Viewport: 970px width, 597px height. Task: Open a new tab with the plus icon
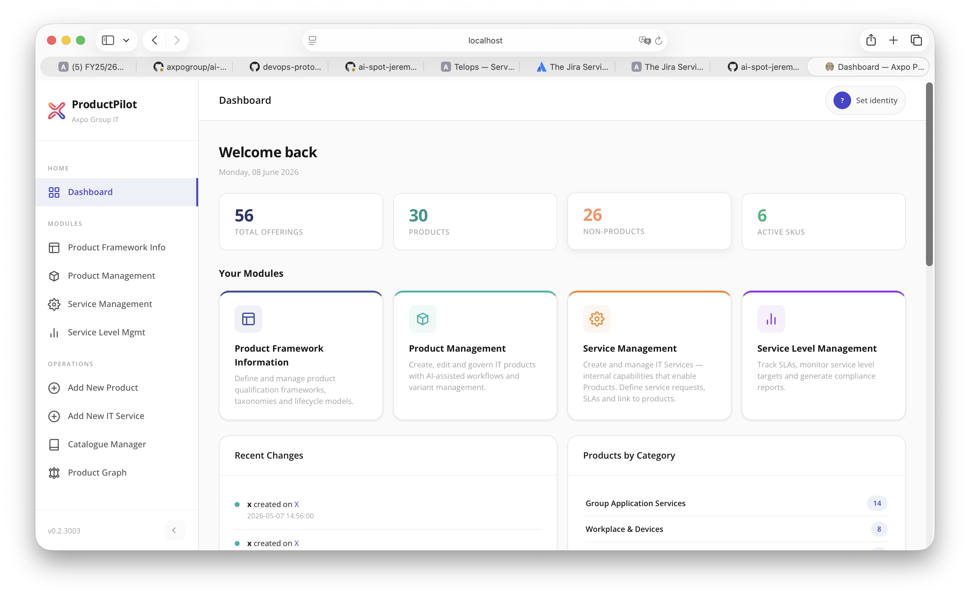coord(893,40)
